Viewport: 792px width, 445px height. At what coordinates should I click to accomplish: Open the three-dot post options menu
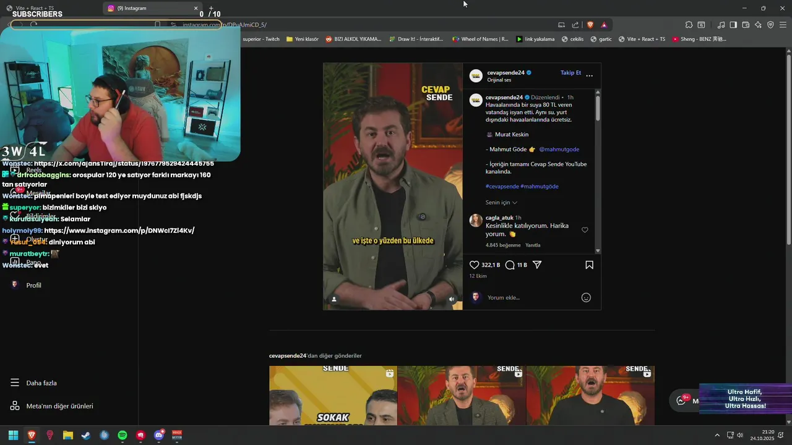pos(589,75)
